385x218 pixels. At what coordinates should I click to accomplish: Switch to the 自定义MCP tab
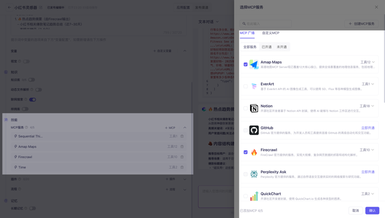click(x=271, y=33)
